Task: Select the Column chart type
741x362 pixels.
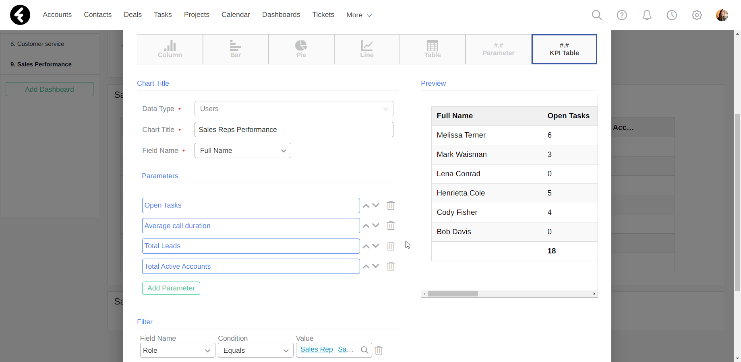Action: 170,49
